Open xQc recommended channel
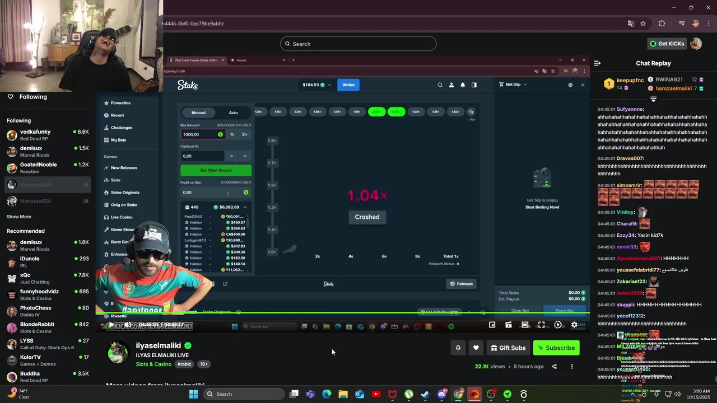 (x=48, y=278)
